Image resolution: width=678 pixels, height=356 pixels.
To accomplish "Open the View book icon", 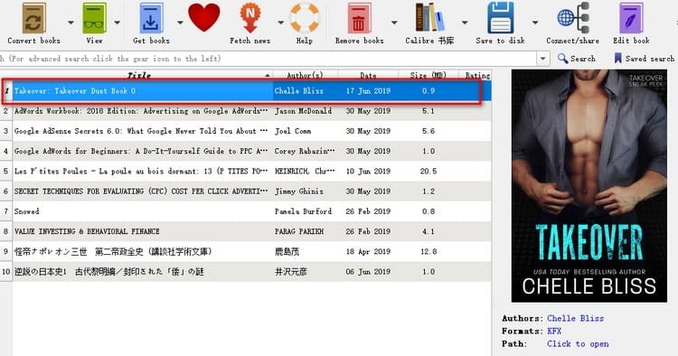I will pyautogui.click(x=94, y=18).
